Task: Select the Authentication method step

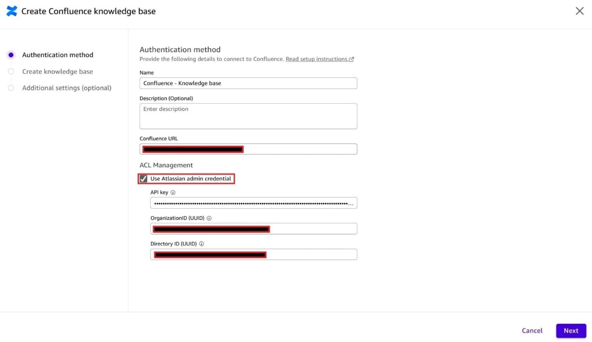Action: [57, 55]
